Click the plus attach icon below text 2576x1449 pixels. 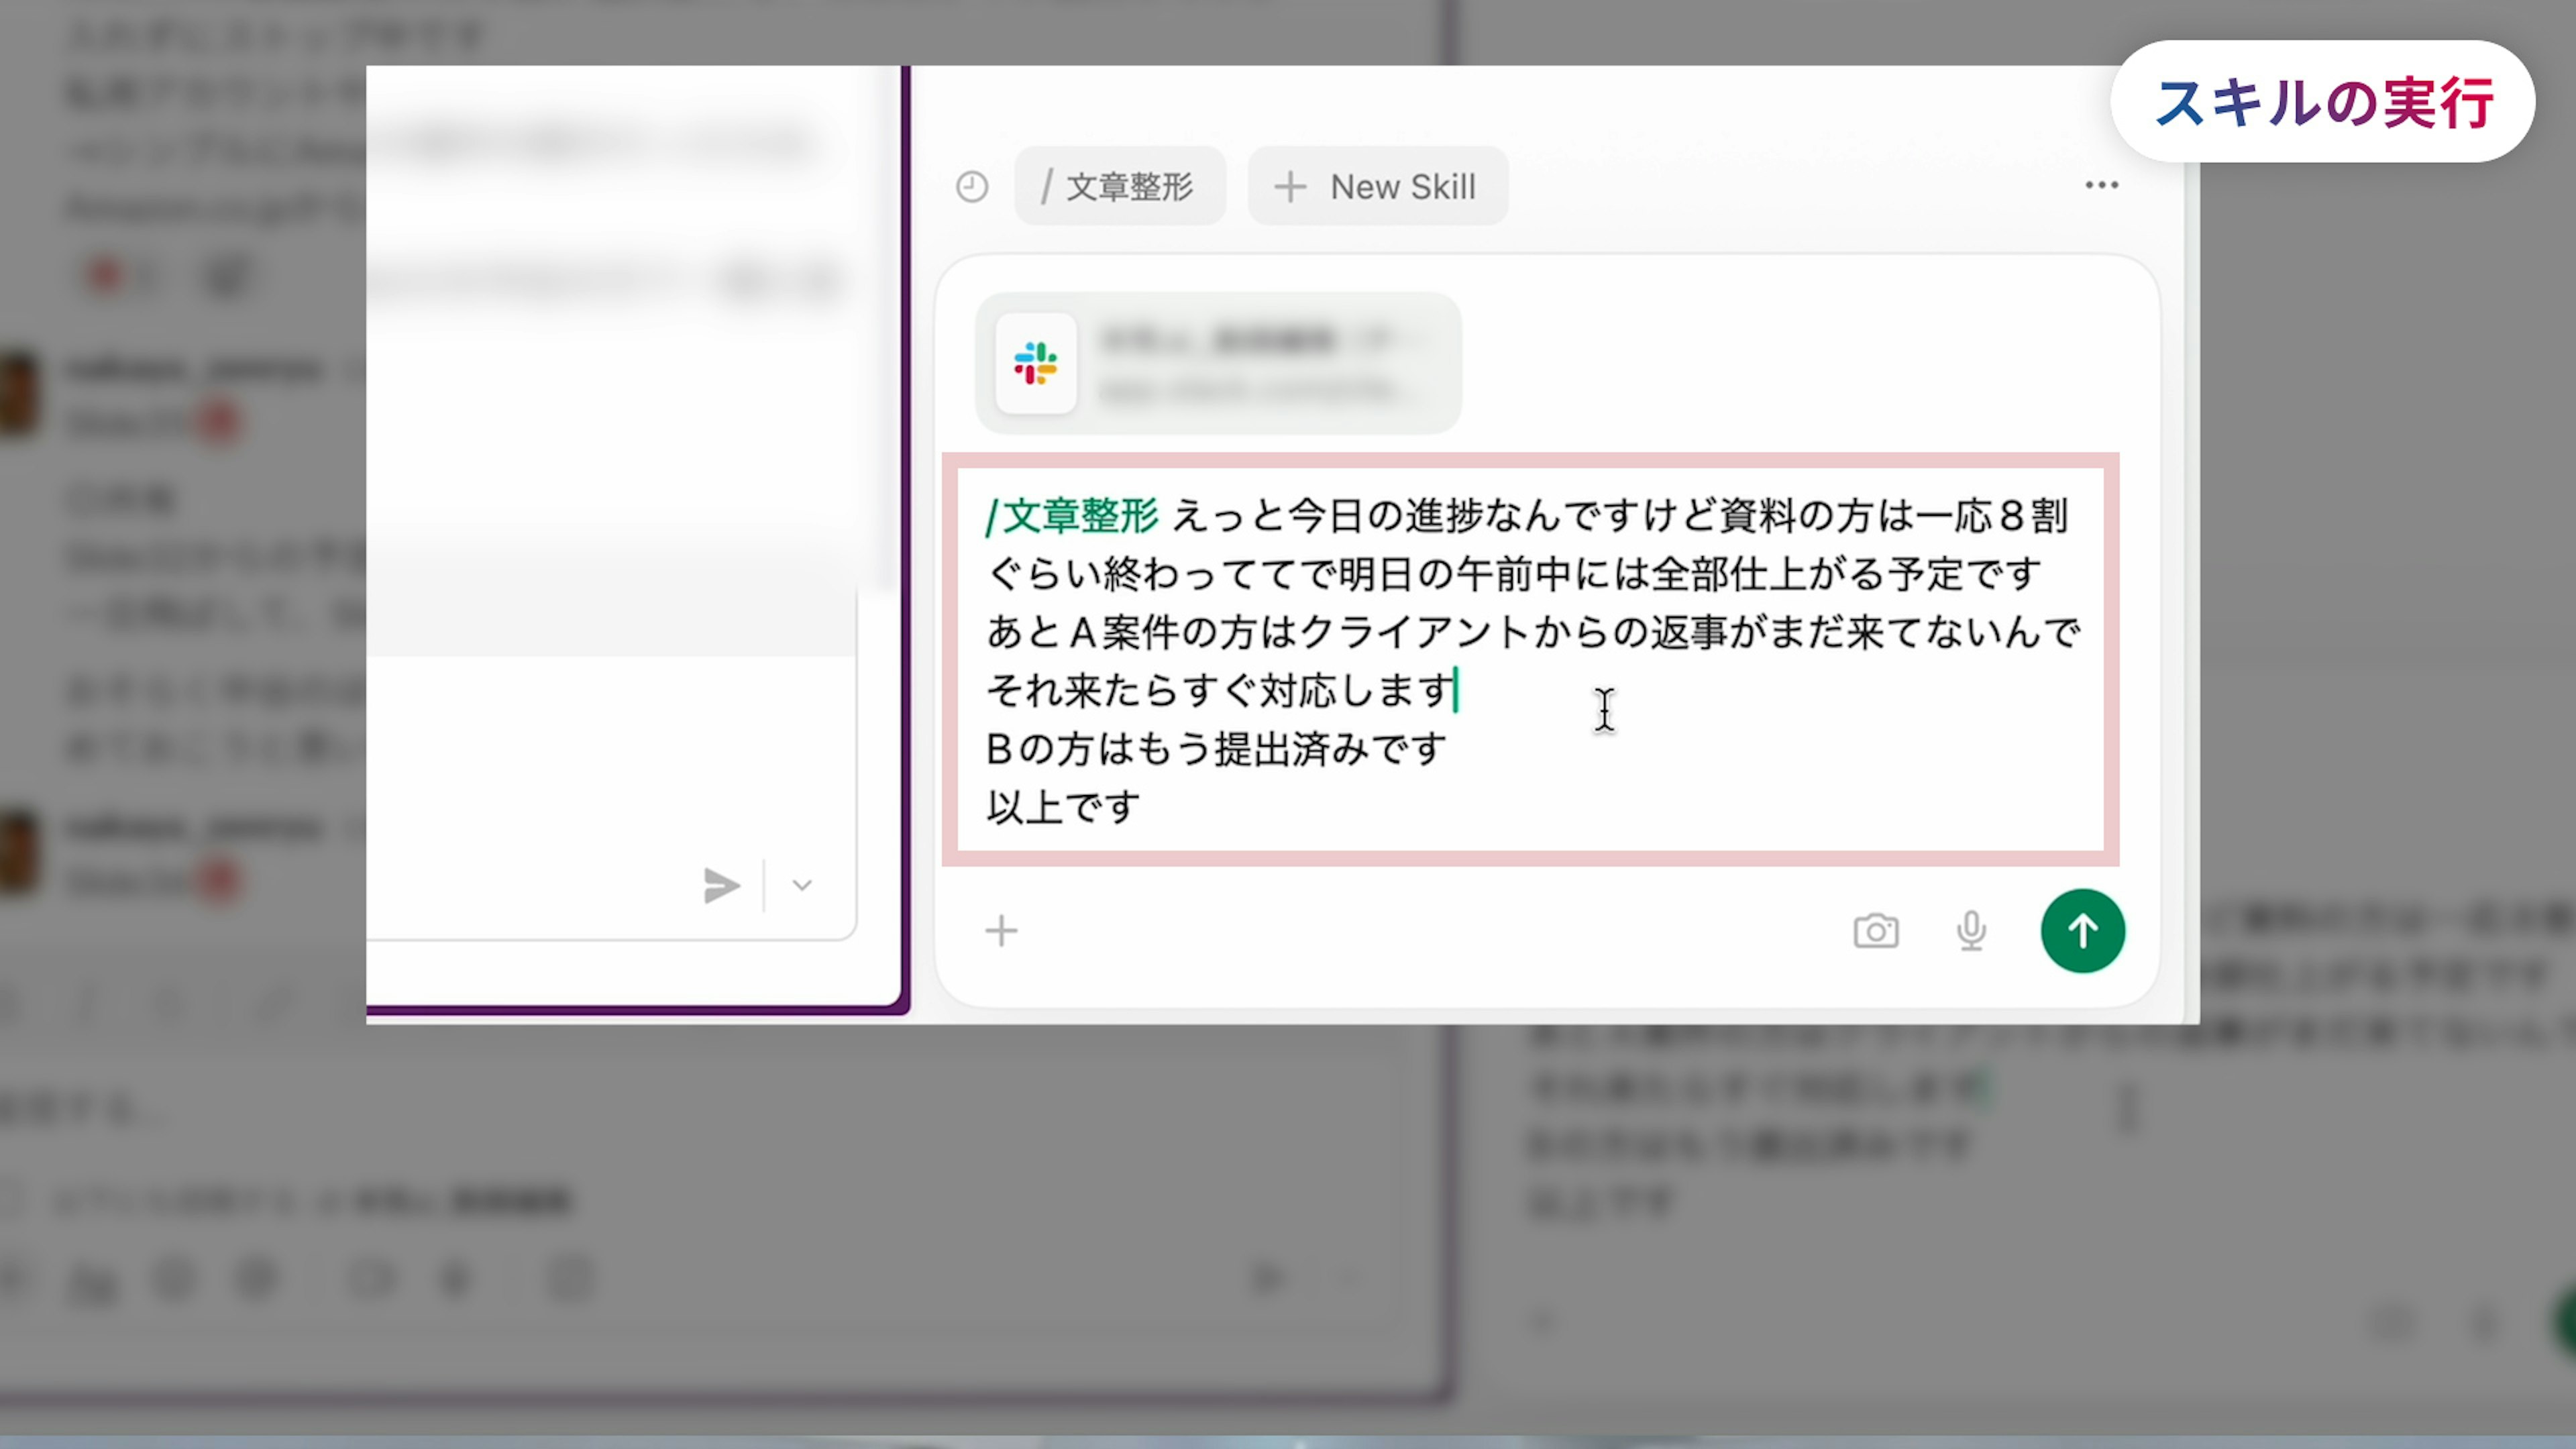[x=1001, y=931]
